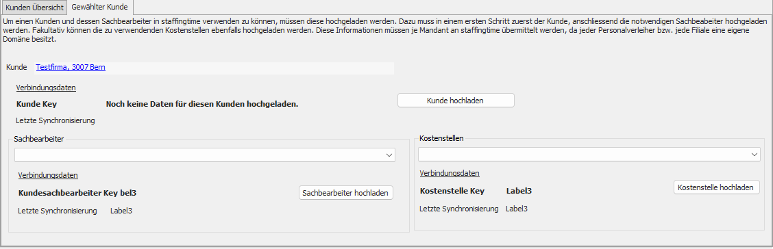Focus the Kostenstellen combo box field
773x249 pixels.
tap(589, 155)
